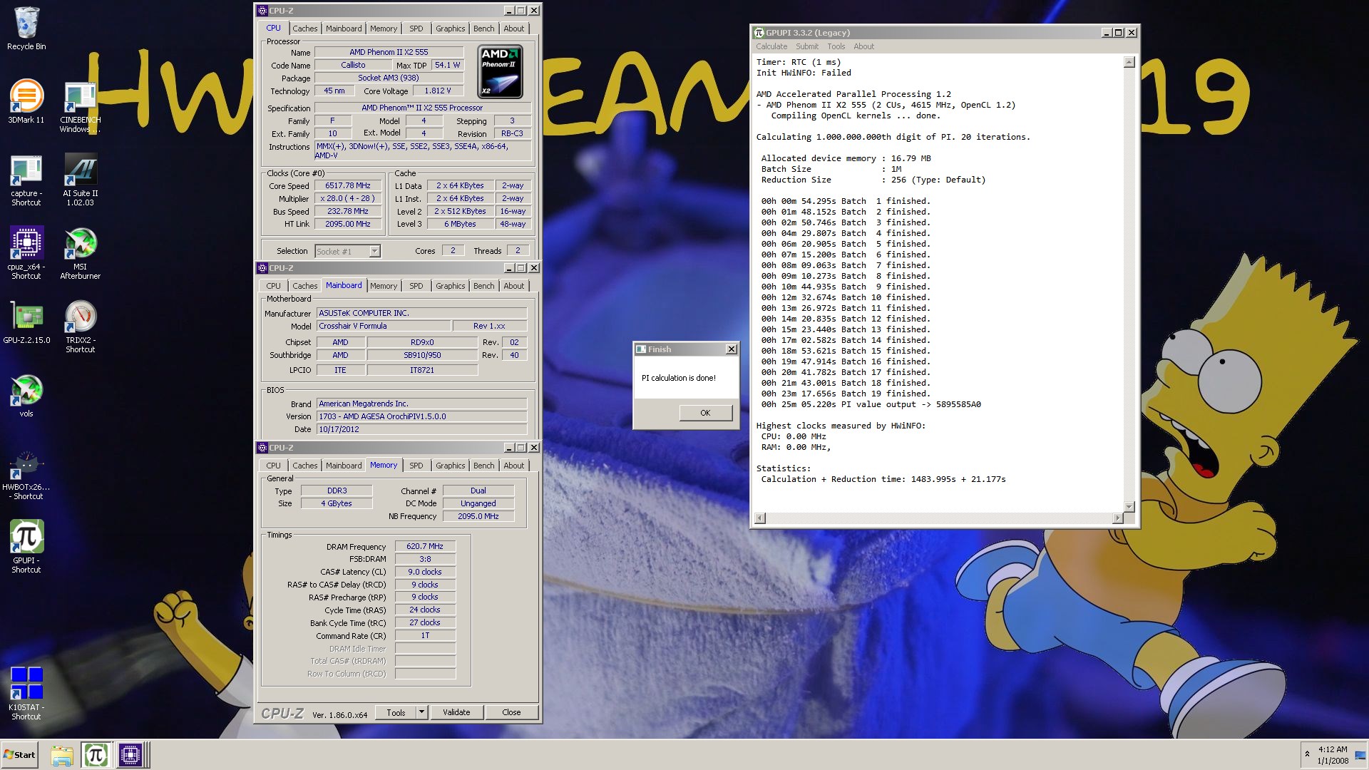Click the Windows Explorer folder taskbar icon
This screenshot has width=1369, height=770.
[61, 755]
